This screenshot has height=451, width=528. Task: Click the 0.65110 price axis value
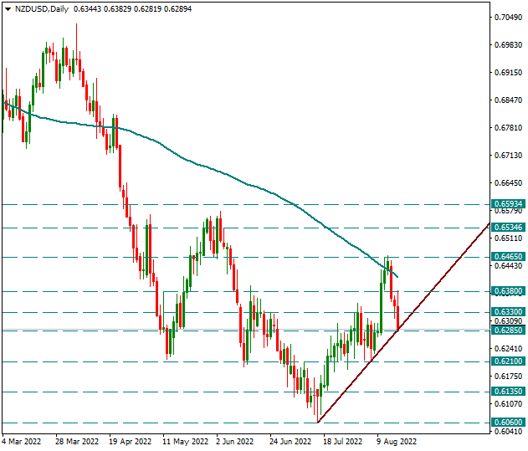coord(508,238)
